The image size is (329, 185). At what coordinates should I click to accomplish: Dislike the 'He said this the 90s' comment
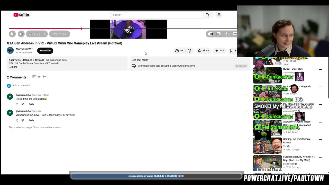23,104
